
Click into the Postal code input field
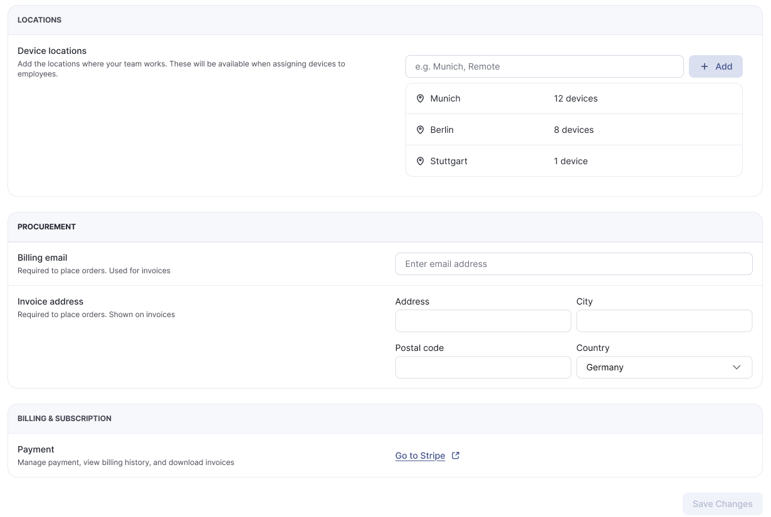[483, 367]
